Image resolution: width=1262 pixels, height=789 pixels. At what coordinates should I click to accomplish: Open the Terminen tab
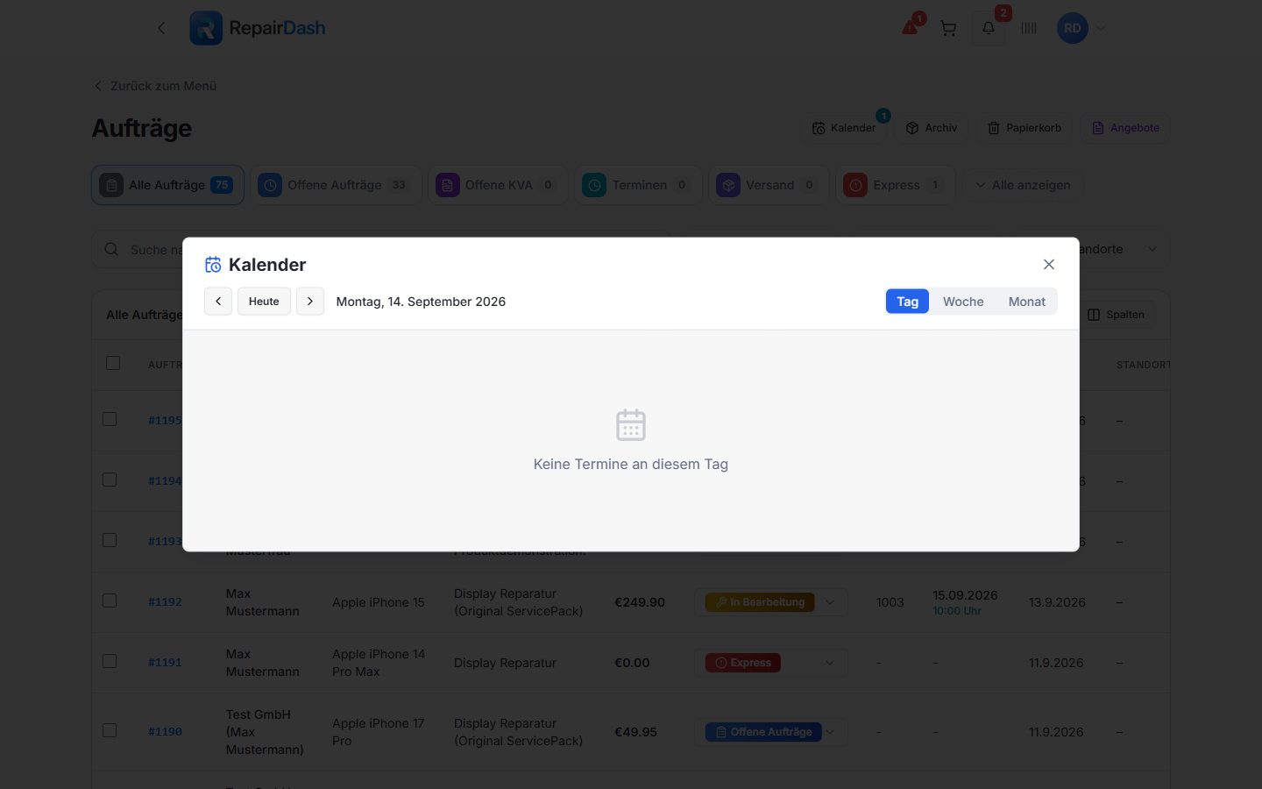click(x=638, y=185)
